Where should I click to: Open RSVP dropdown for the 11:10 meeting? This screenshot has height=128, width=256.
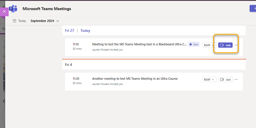(209, 45)
